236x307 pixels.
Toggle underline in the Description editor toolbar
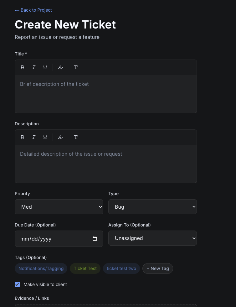pos(45,137)
